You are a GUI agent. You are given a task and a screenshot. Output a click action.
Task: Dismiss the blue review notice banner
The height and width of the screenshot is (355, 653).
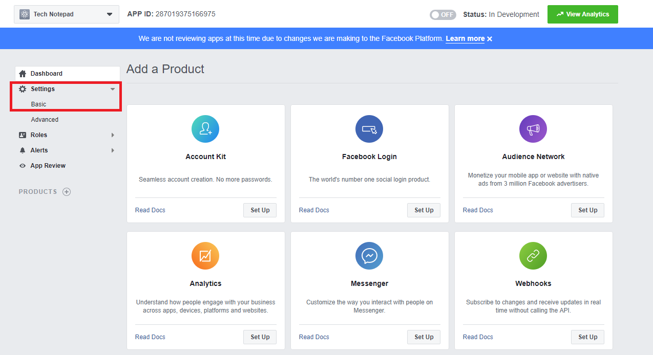(x=490, y=39)
